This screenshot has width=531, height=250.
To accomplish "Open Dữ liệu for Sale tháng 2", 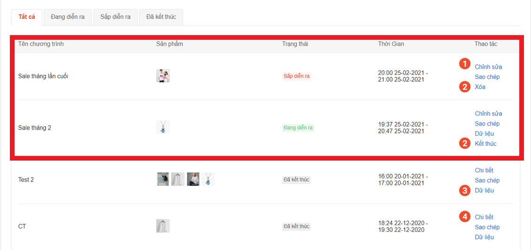I will [484, 134].
